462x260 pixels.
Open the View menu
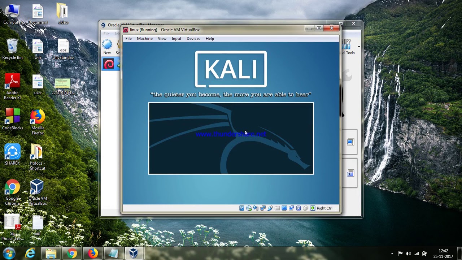(x=162, y=39)
